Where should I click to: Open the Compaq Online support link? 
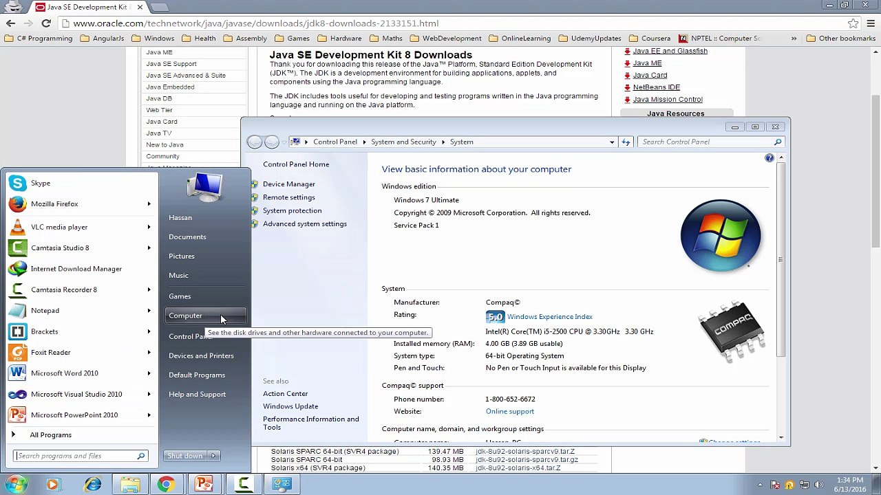pos(510,411)
